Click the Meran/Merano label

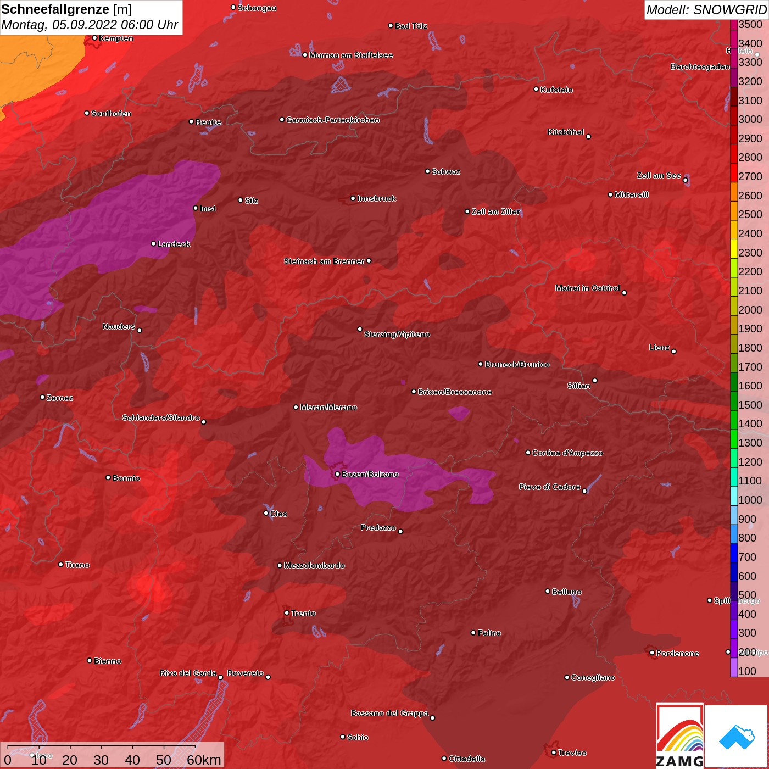(x=328, y=407)
